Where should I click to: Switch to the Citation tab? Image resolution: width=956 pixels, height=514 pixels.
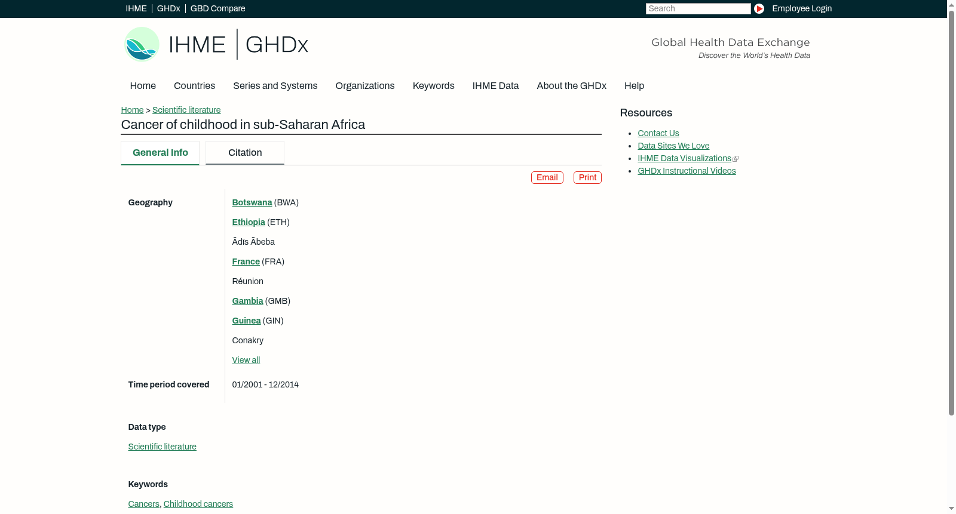[245, 153]
